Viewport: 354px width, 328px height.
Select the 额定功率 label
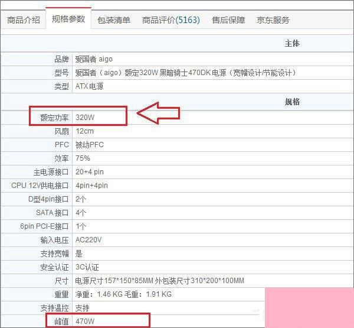pos(54,118)
